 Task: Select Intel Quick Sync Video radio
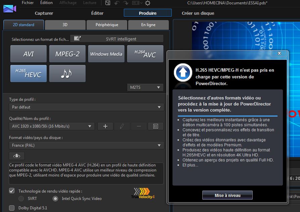[55, 199]
